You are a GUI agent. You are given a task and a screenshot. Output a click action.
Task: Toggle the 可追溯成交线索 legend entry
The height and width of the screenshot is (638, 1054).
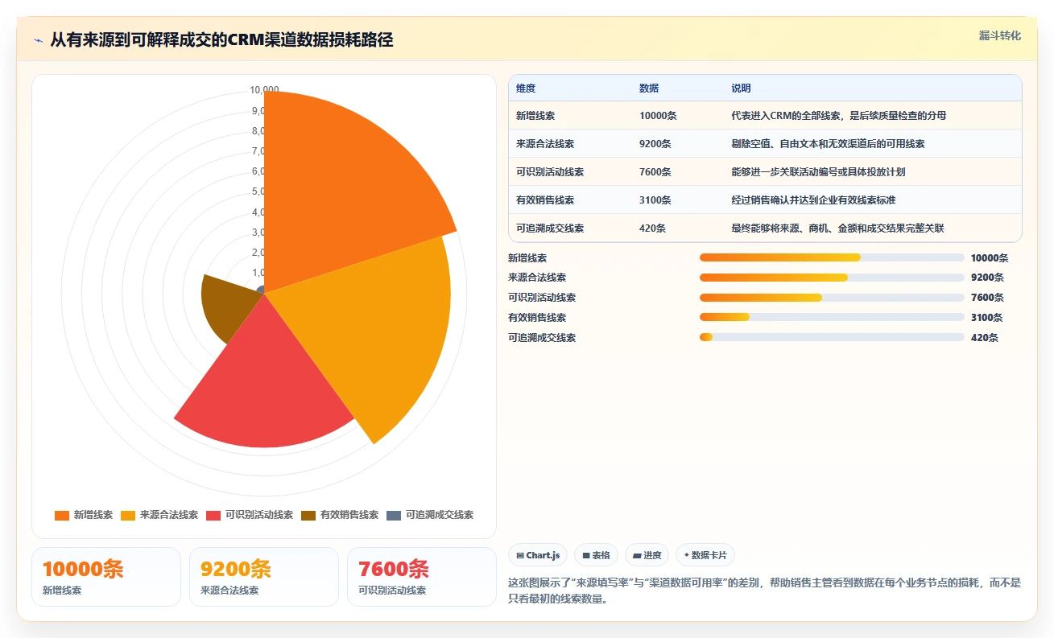tap(430, 515)
